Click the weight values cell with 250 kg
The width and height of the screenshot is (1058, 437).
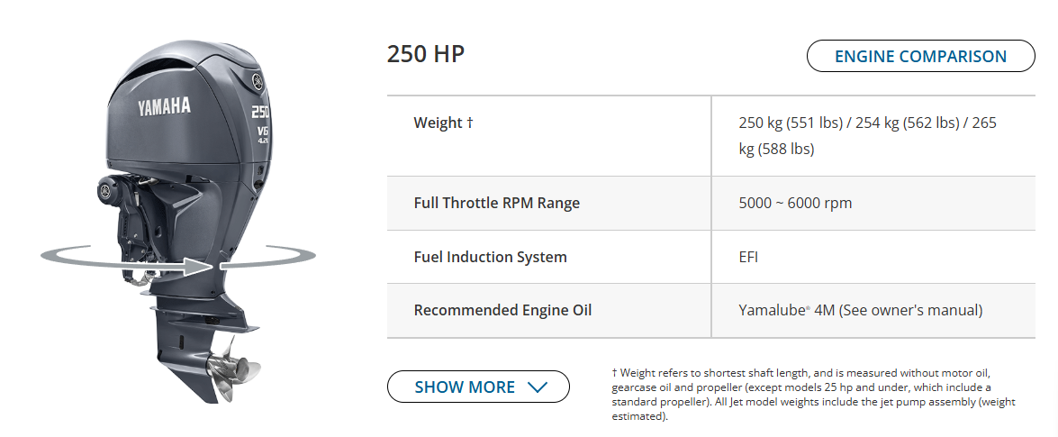point(867,135)
